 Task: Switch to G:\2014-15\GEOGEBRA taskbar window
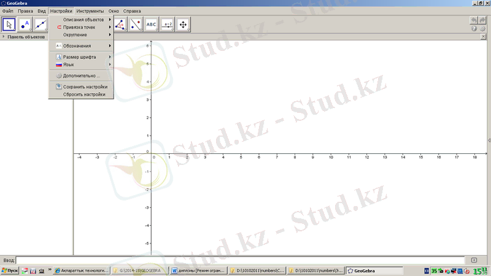[x=140, y=270]
